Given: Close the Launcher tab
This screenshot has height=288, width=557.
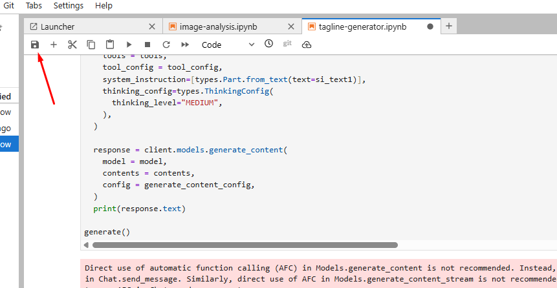Looking at the screenshot, I should click(x=151, y=26).
